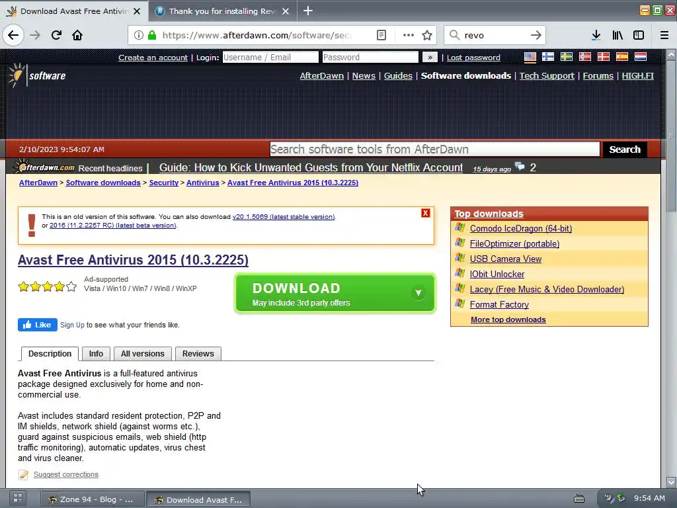The image size is (677, 508).
Task: Open the Info tab
Action: (x=96, y=354)
